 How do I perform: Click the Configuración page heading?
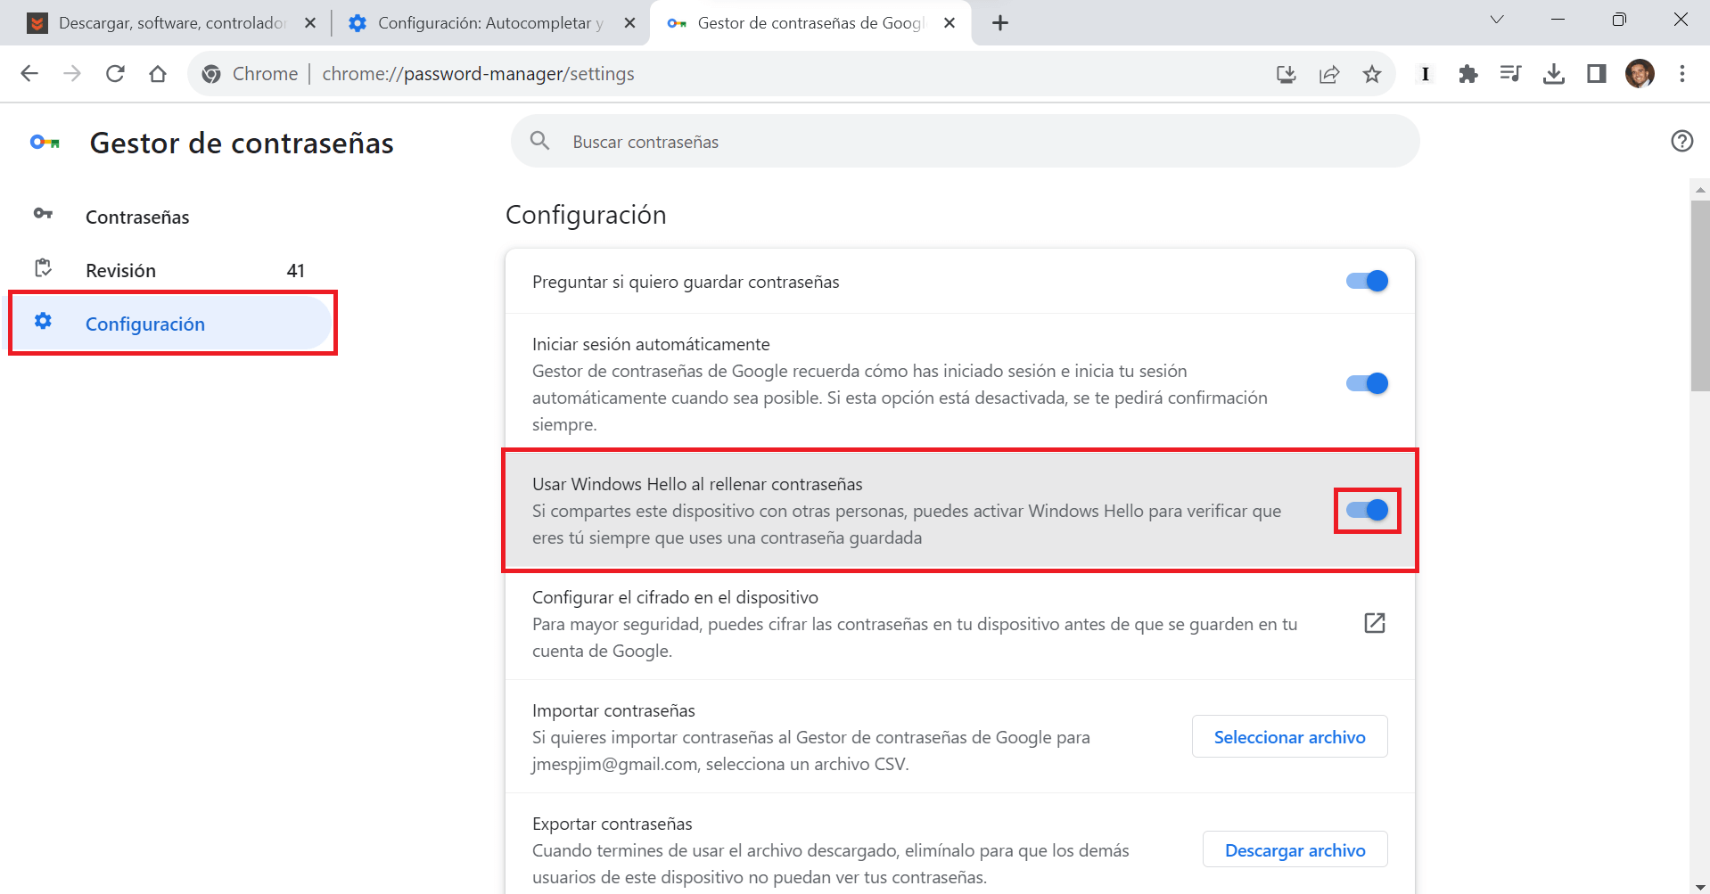tap(586, 215)
